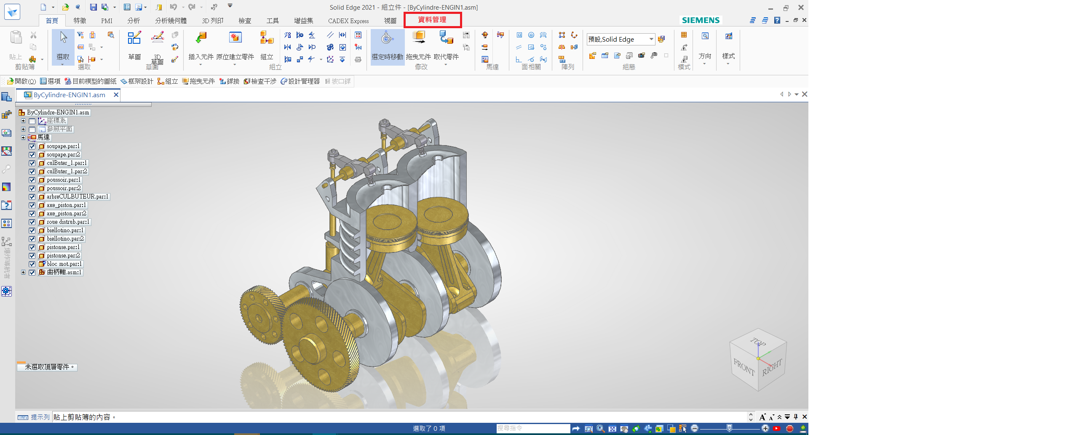Click the zoom in plus button

765,429
